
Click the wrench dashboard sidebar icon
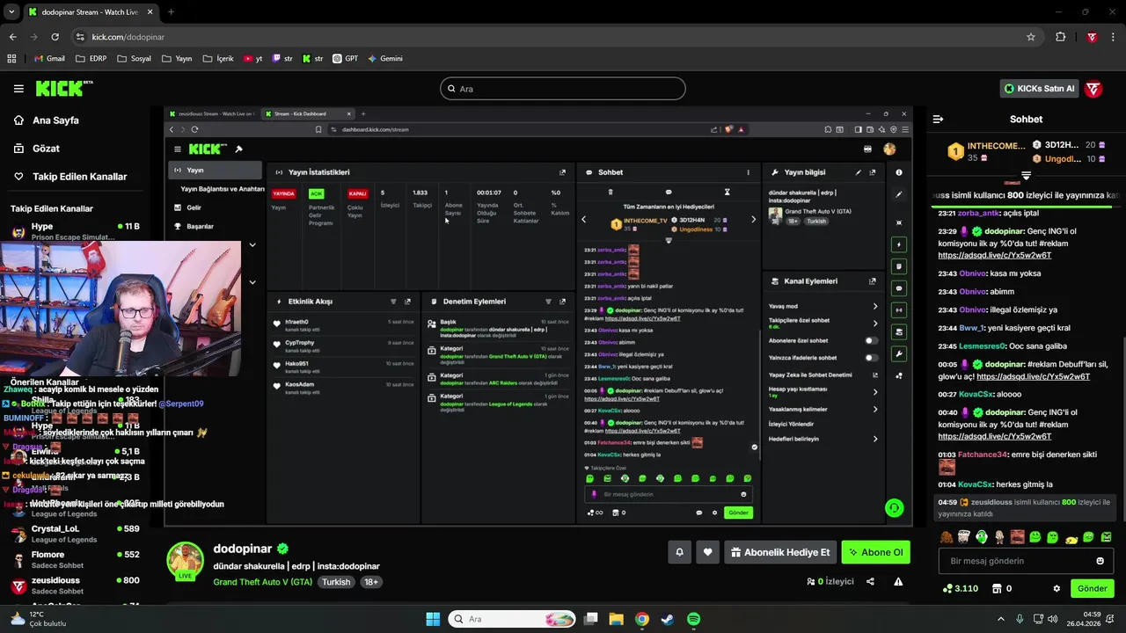(898, 353)
